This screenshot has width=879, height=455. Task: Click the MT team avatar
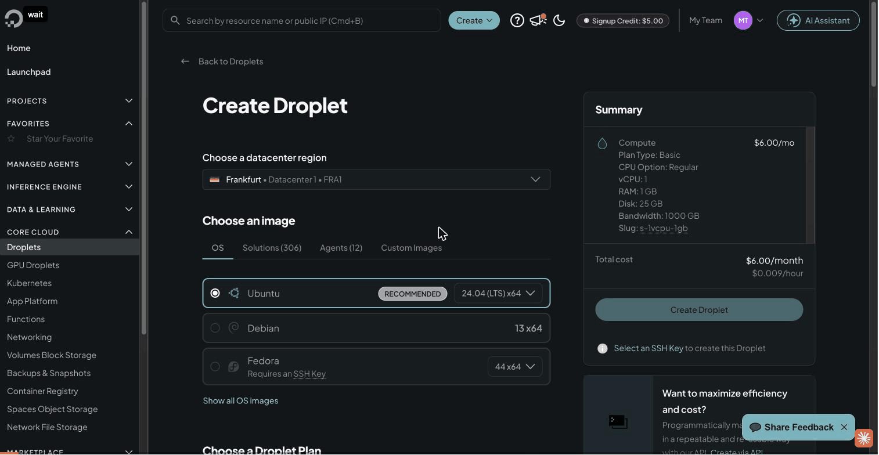(x=743, y=20)
